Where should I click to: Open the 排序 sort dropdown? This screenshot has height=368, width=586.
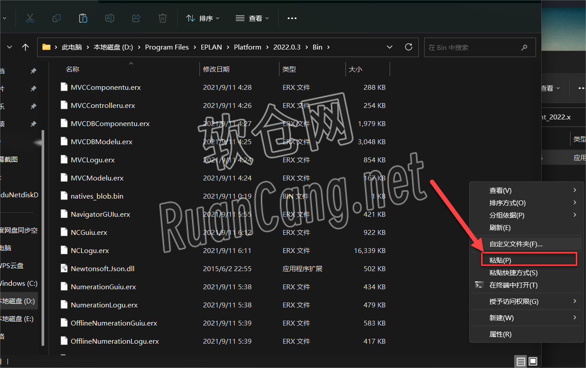203,18
